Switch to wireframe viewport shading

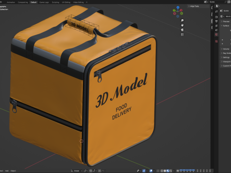(162, 171)
